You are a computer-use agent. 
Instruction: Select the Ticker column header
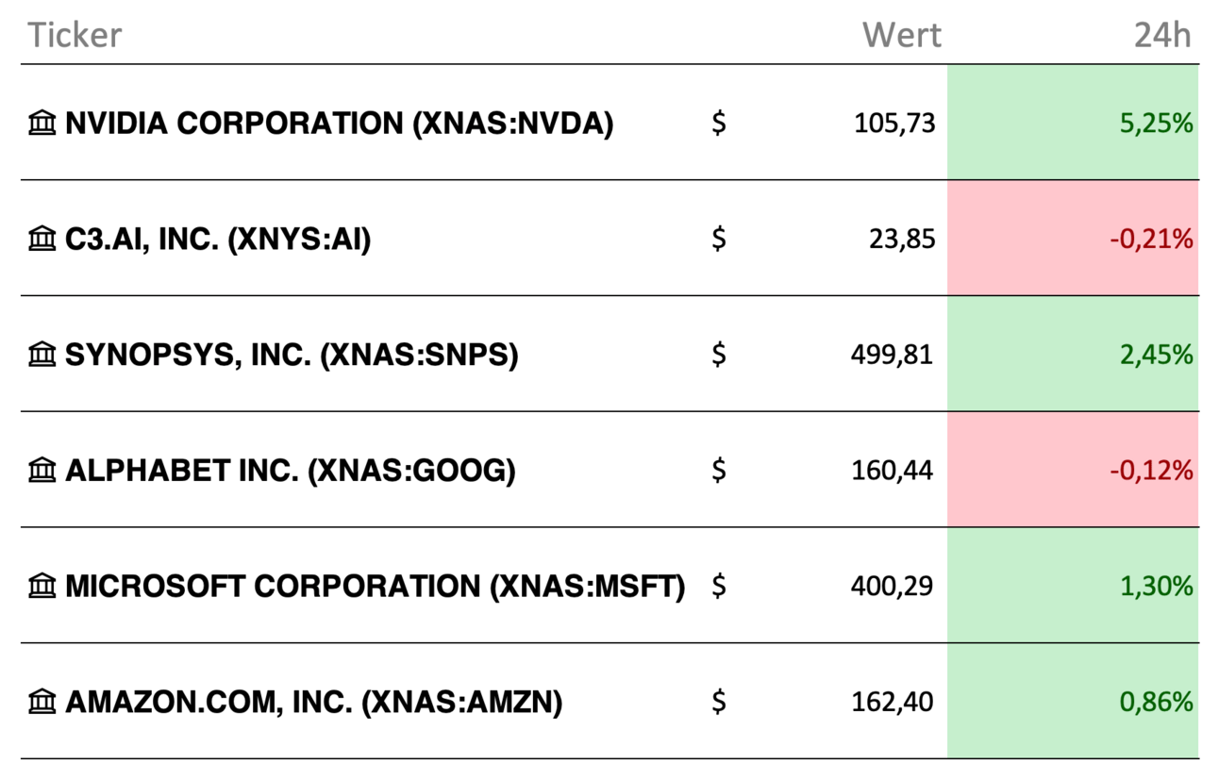point(75,36)
